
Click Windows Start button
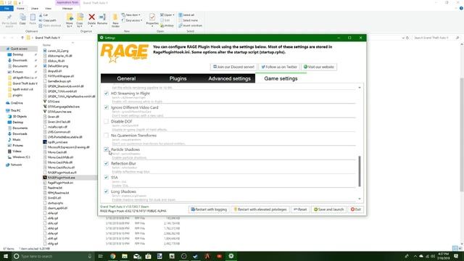pos(6,256)
